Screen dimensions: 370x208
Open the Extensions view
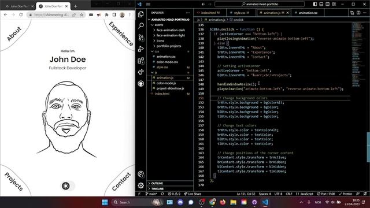point(141,61)
